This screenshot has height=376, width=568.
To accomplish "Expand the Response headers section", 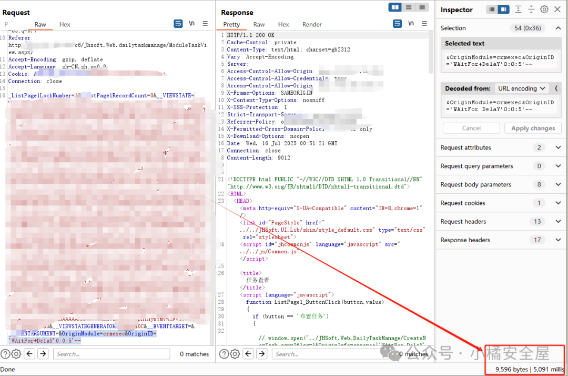I will tap(558, 240).
